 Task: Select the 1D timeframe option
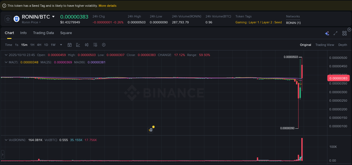tap(46, 45)
